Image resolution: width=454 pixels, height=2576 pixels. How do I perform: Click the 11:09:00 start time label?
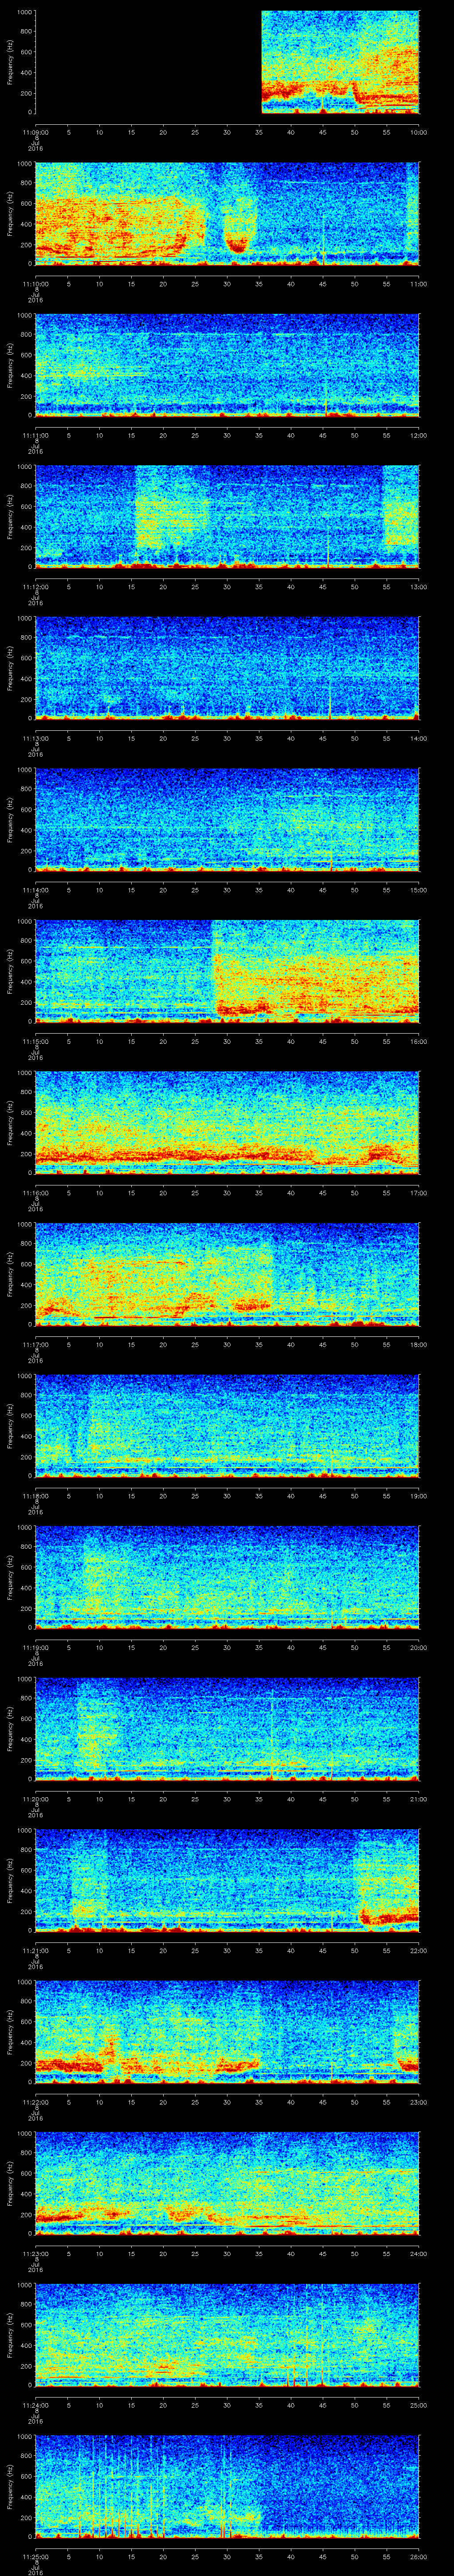coord(35,132)
